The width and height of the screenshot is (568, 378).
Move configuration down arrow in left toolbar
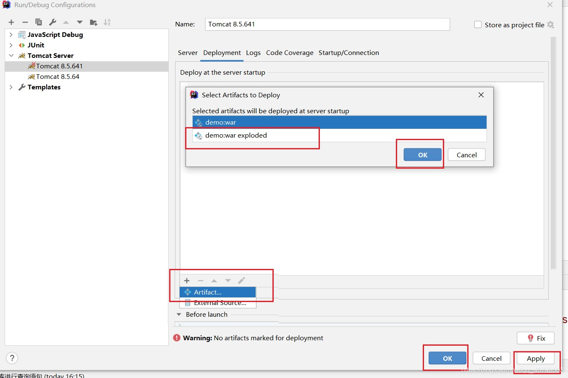(80, 22)
